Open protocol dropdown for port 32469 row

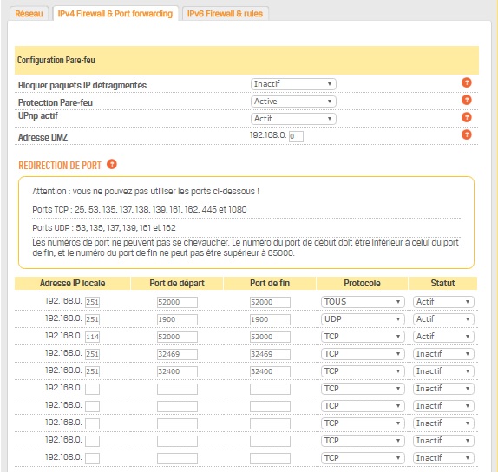[x=363, y=354]
